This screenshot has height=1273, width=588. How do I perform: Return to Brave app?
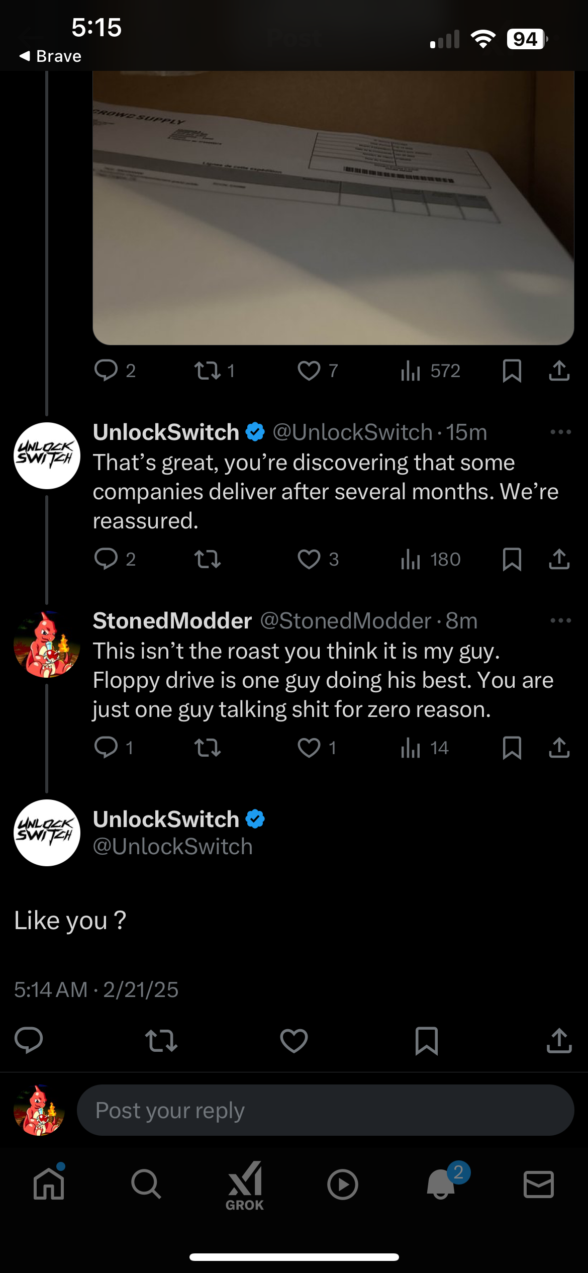pyautogui.click(x=50, y=56)
